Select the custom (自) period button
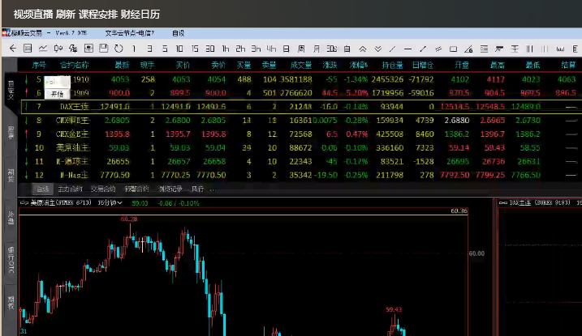 click(x=347, y=49)
